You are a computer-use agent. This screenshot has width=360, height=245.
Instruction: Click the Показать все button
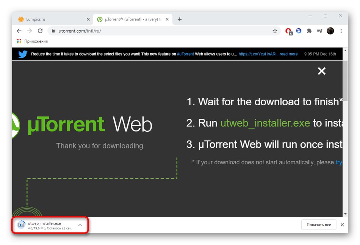pos(319,225)
